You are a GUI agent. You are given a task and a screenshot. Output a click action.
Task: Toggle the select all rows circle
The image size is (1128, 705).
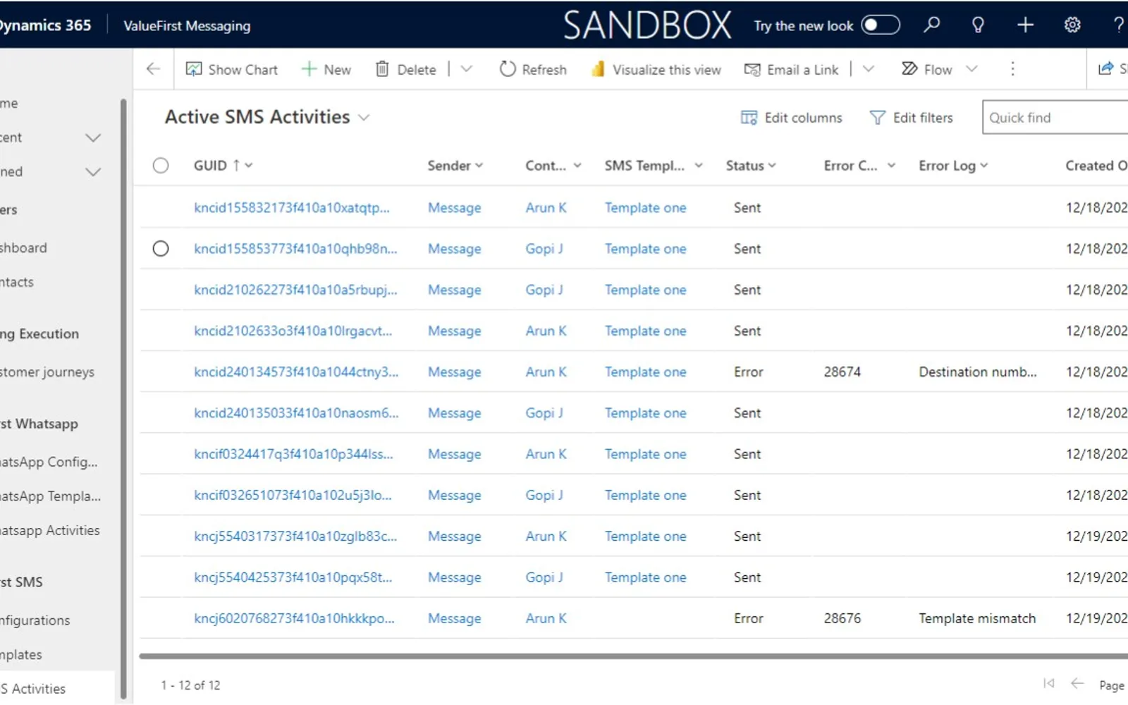tap(161, 166)
